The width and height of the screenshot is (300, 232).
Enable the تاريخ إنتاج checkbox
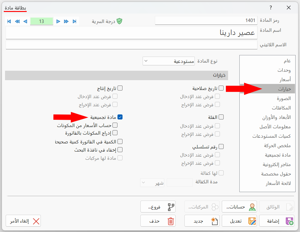[120, 88]
